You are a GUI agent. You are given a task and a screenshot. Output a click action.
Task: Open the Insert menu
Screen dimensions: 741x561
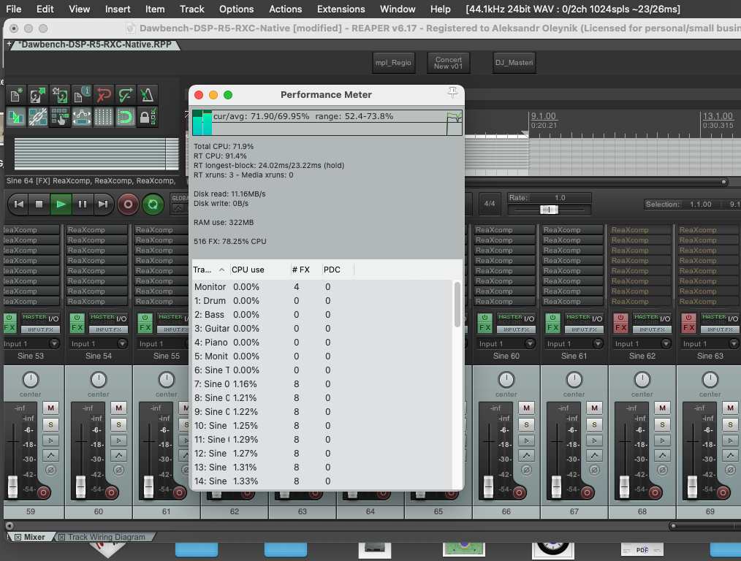tap(118, 9)
